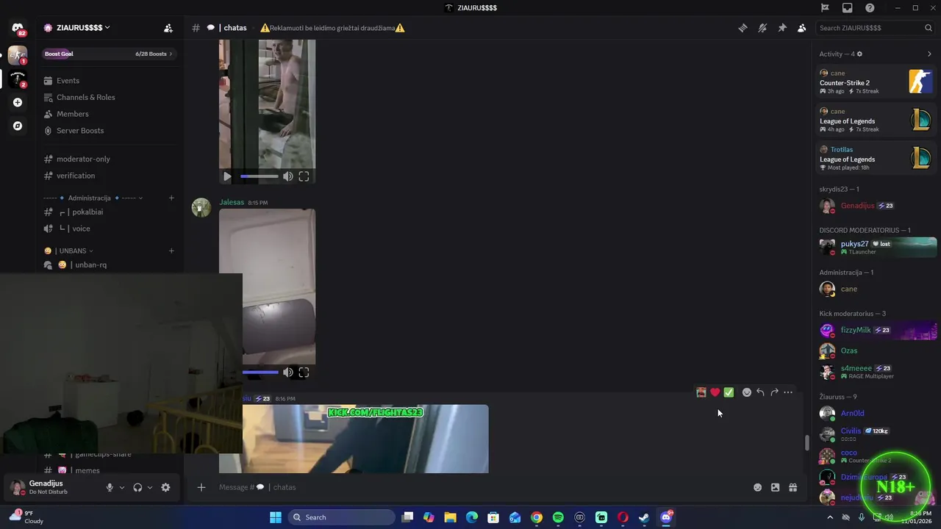This screenshot has height=529, width=941.
Task: Add the green checkmark reaction to message
Action: click(729, 392)
